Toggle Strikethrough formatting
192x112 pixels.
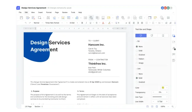click(x=97, y=23)
